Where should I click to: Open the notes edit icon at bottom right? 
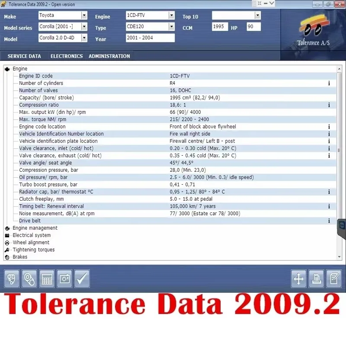[x=334, y=279]
